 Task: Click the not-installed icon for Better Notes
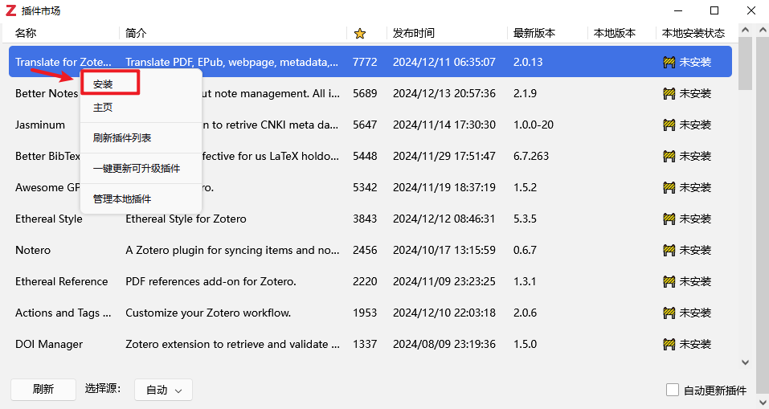click(x=669, y=94)
